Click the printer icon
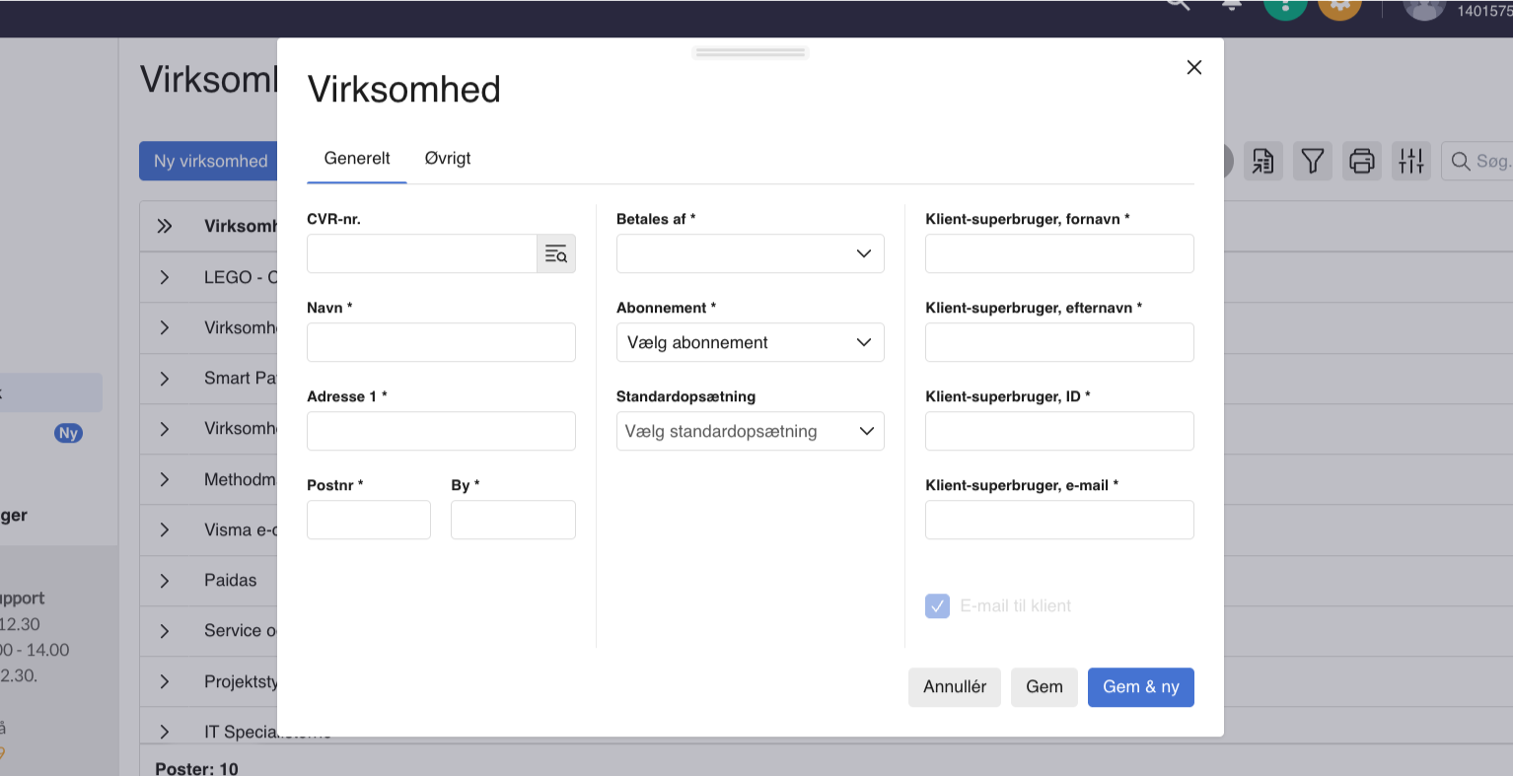This screenshot has width=1513, height=776. [x=1361, y=161]
